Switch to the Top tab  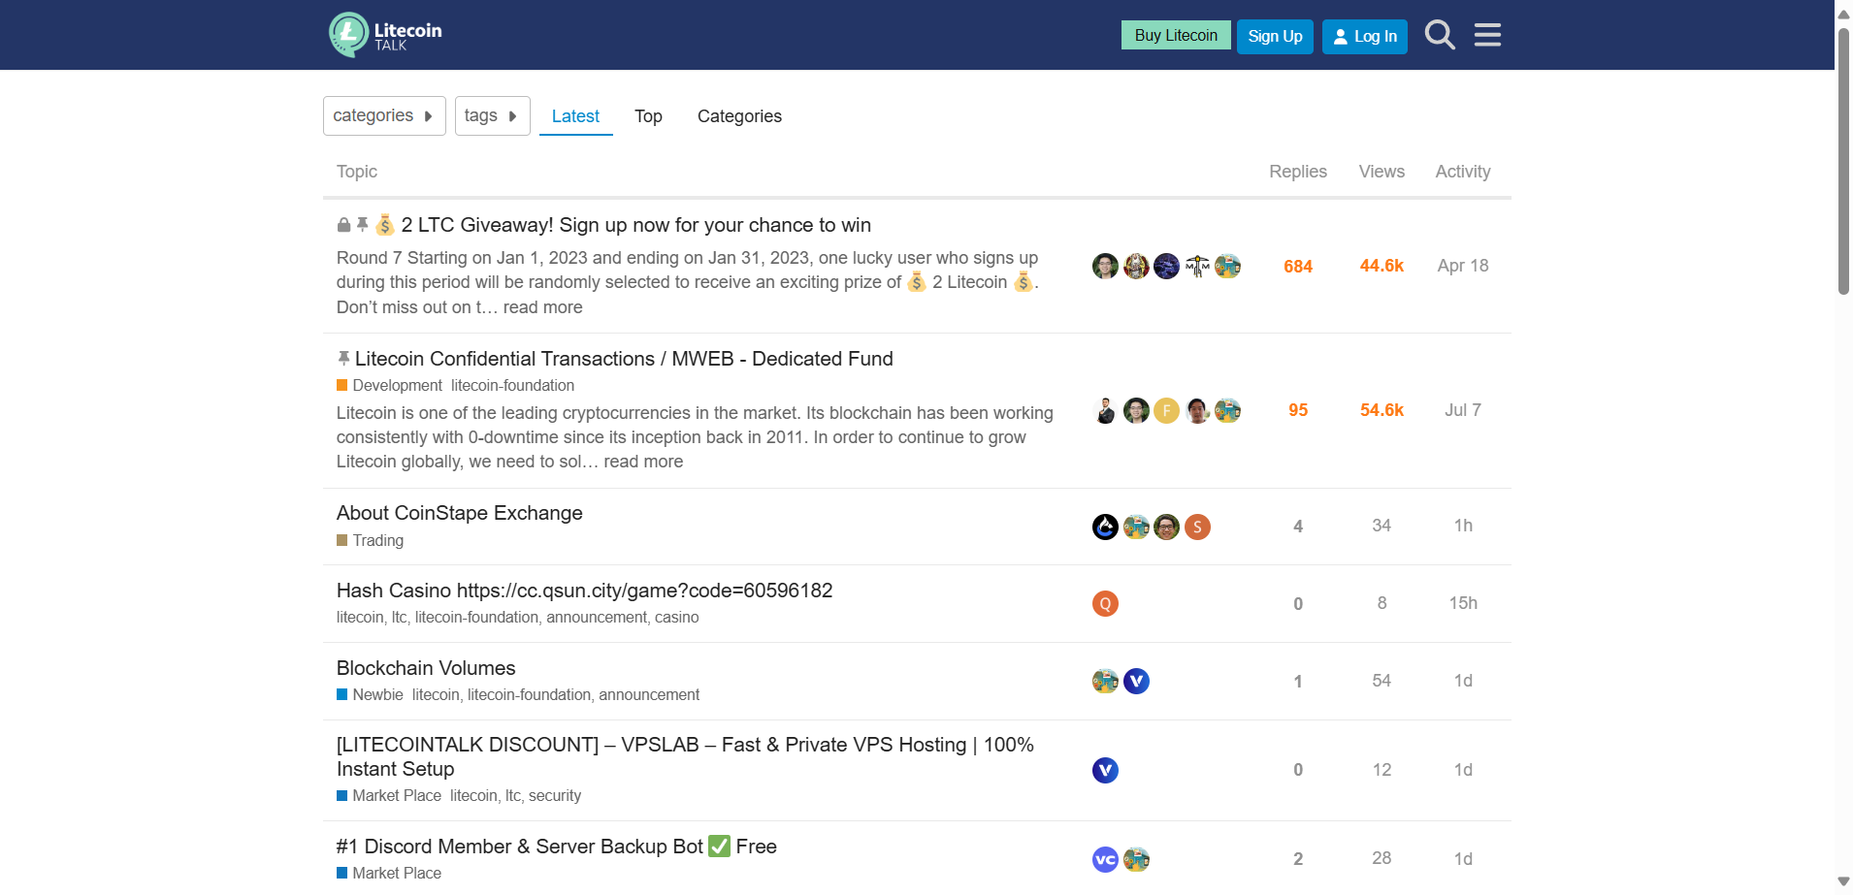(x=648, y=116)
